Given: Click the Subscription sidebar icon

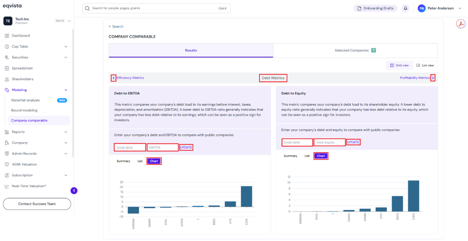Looking at the screenshot, I should 7,175.
